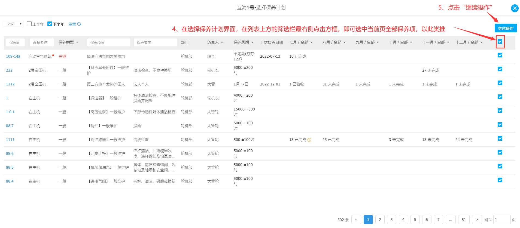Image resolution: width=520 pixels, height=228 pixels.
Task: Uncheck the row 88.7 checkbox
Action: [x=500, y=125]
